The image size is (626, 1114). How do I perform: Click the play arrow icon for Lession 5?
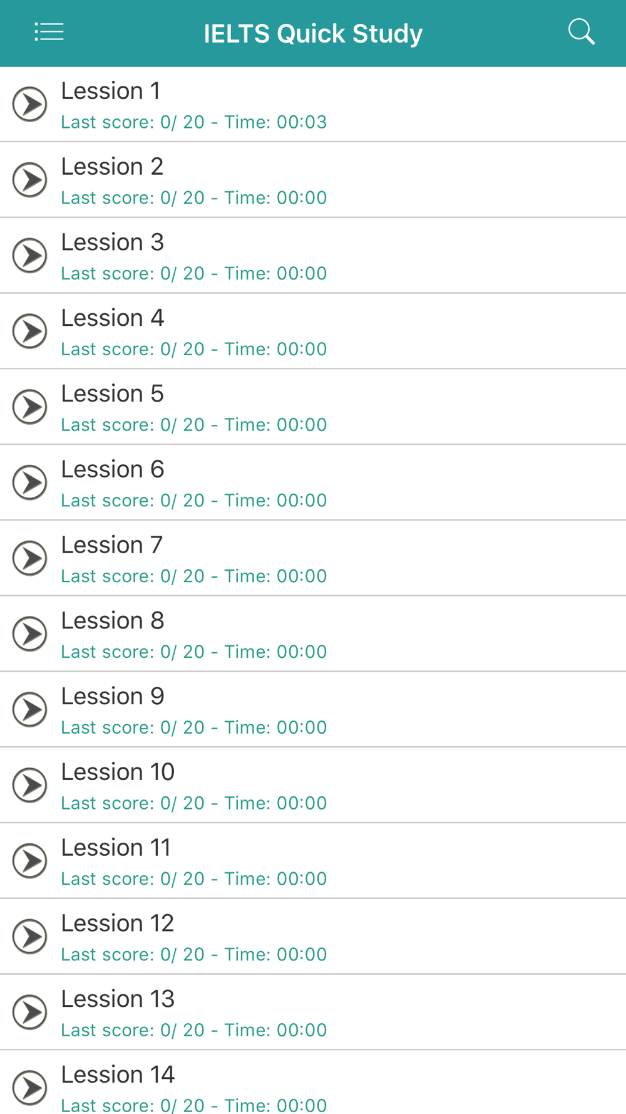[30, 407]
